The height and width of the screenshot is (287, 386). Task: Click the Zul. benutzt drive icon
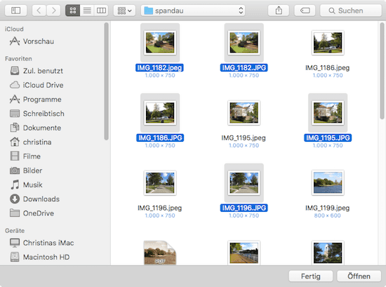coord(15,71)
